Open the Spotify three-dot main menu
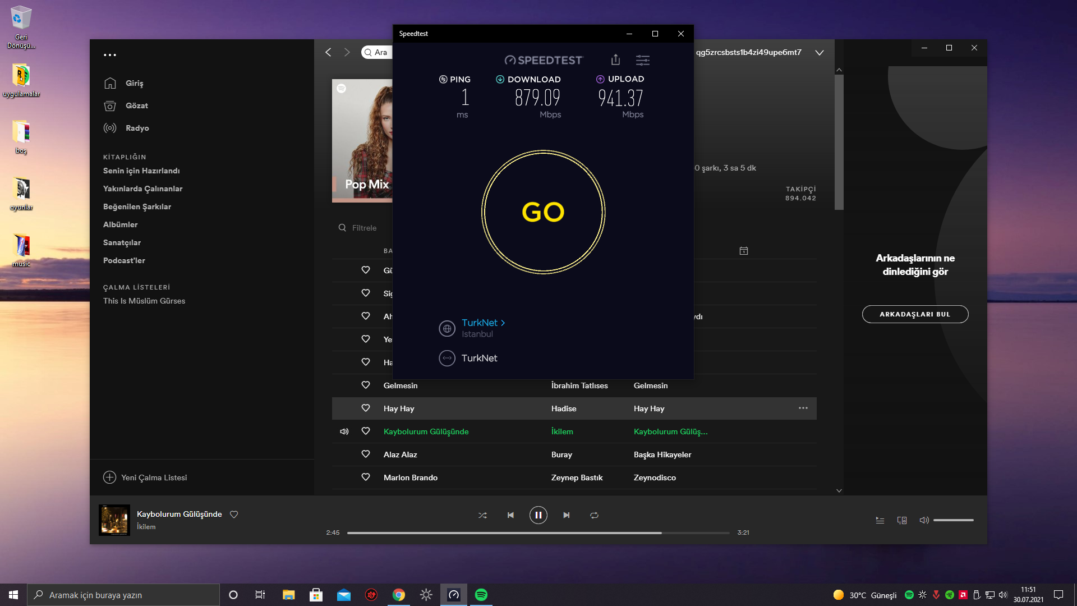This screenshot has height=606, width=1077. click(110, 55)
